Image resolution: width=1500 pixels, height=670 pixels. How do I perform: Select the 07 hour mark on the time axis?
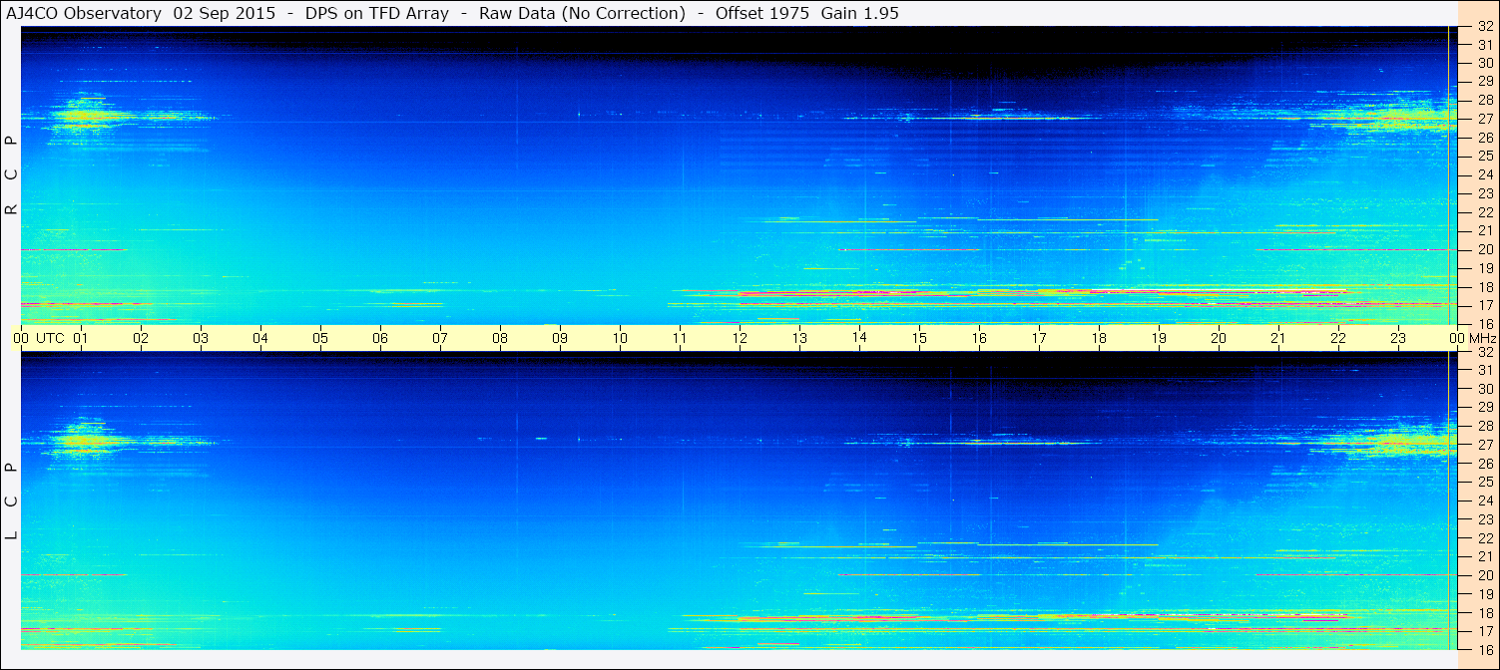click(440, 338)
